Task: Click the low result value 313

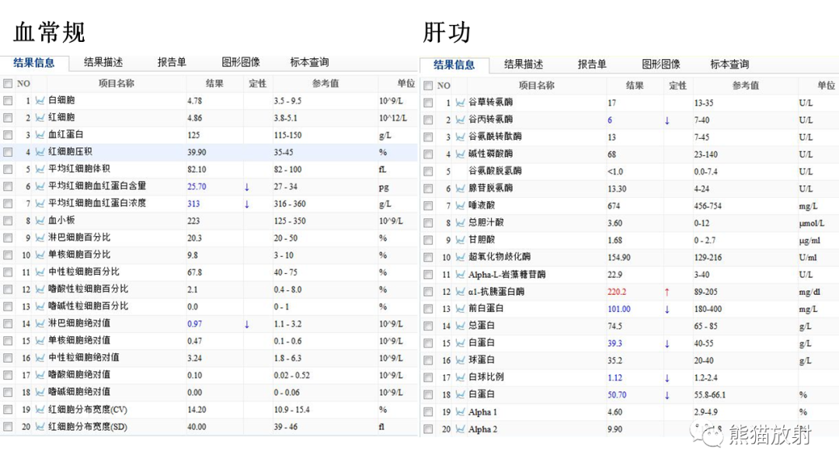Action: coord(193,203)
